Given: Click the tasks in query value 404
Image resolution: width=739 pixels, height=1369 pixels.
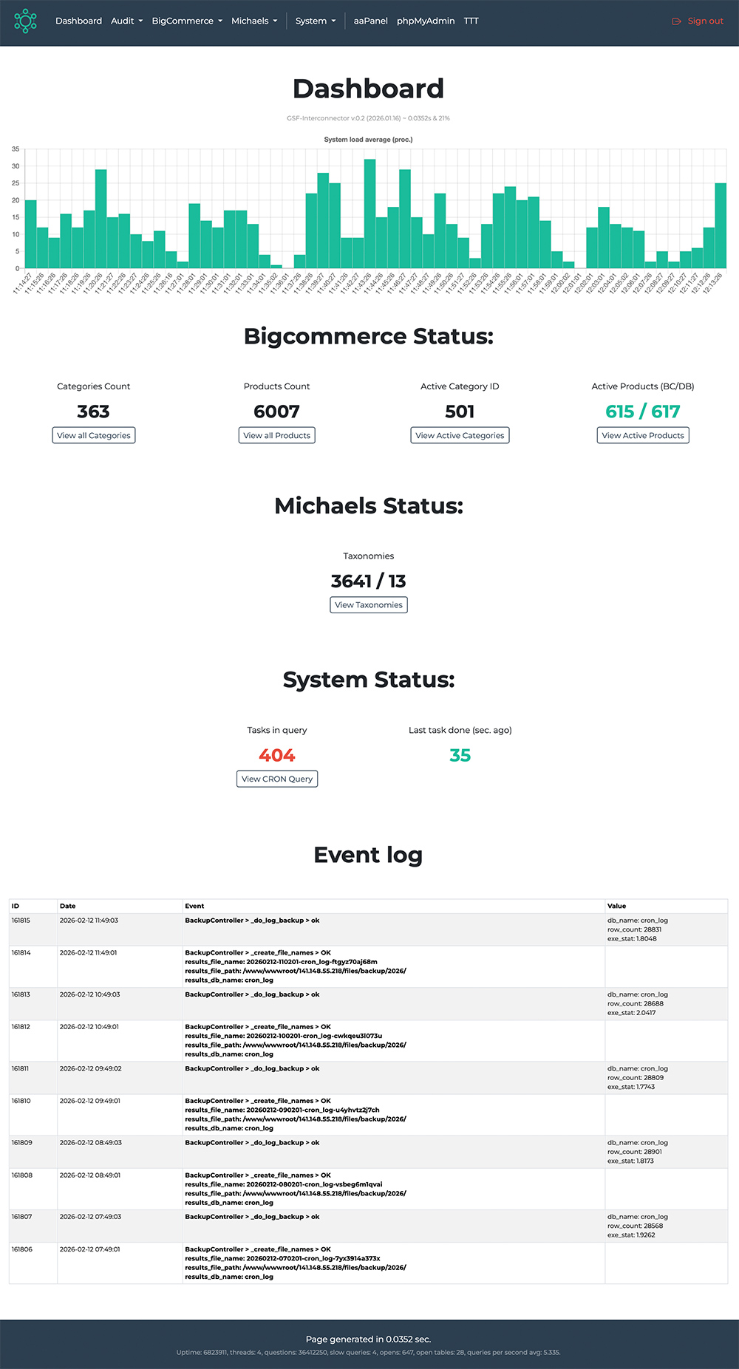Looking at the screenshot, I should [277, 755].
